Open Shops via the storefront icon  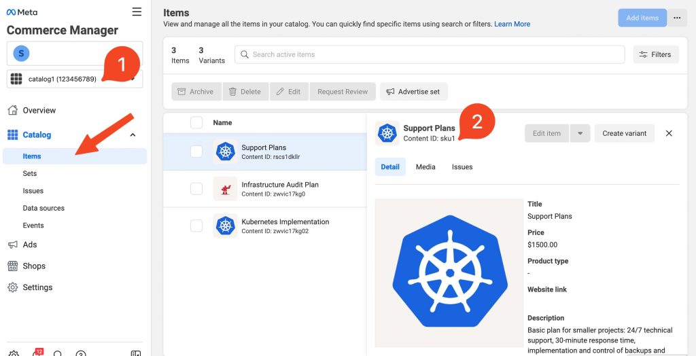[13, 266]
